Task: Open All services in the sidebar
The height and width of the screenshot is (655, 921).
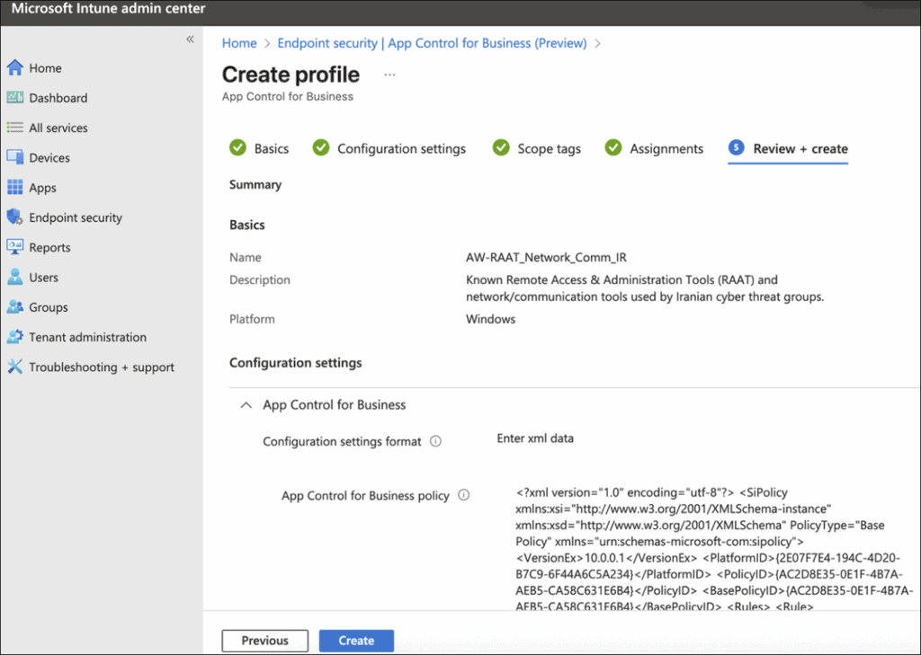Action: (x=58, y=128)
